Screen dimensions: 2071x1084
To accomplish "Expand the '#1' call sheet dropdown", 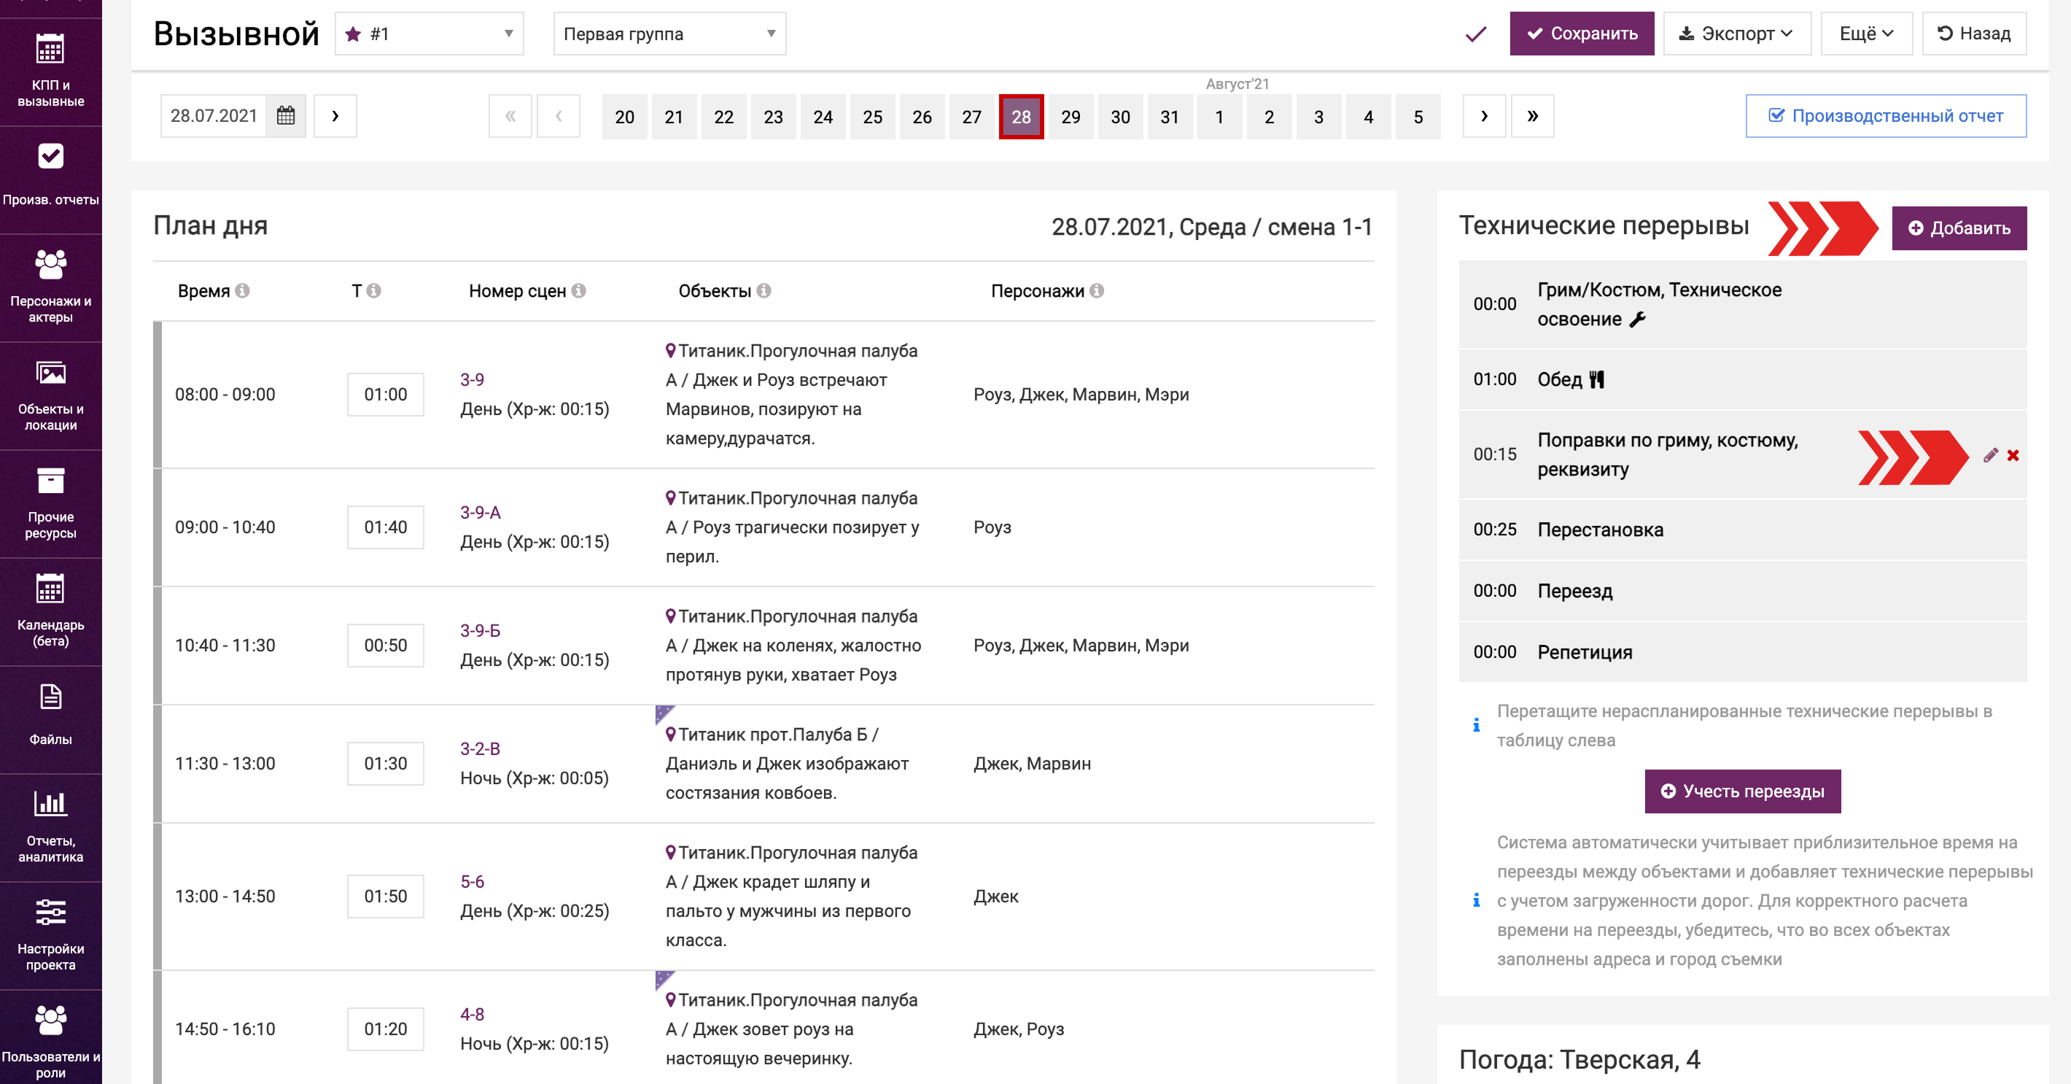I will click(x=430, y=34).
